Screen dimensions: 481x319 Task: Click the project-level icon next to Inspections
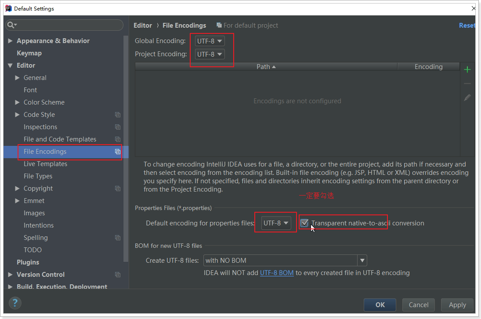pos(118,127)
